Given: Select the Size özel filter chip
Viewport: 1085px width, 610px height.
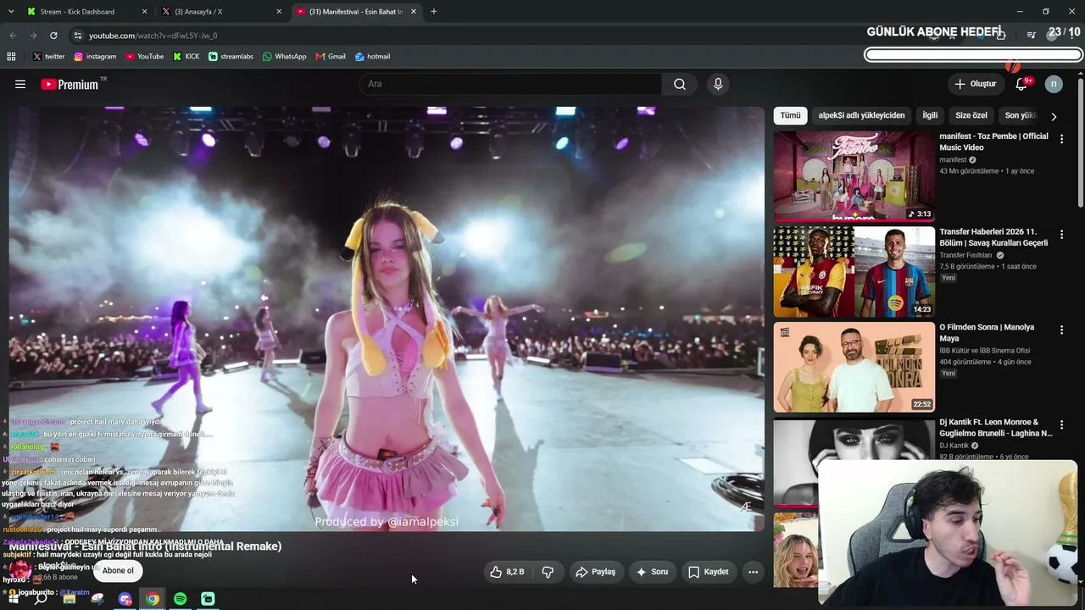Looking at the screenshot, I should [x=971, y=115].
